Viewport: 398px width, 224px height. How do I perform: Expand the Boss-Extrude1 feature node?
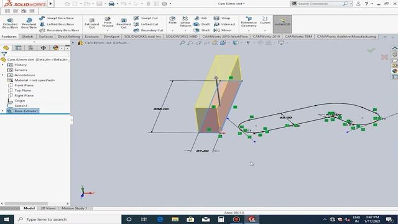pyautogui.click(x=2, y=111)
